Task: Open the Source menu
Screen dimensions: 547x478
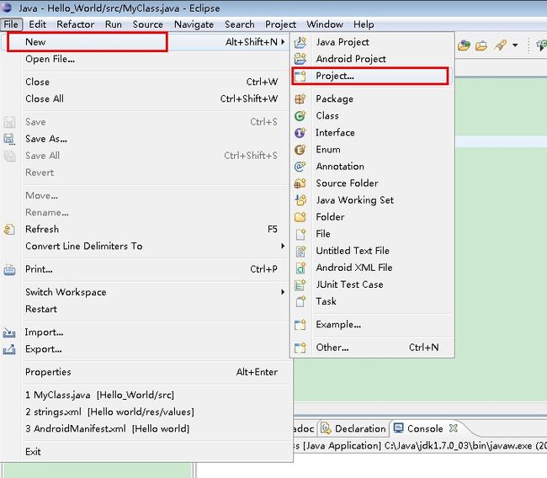Action: click(147, 24)
